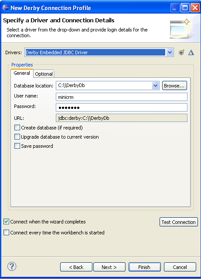This screenshot has width=201, height=279.
Task: Expand the Database location dropdown arrow
Action: [x=155, y=86]
